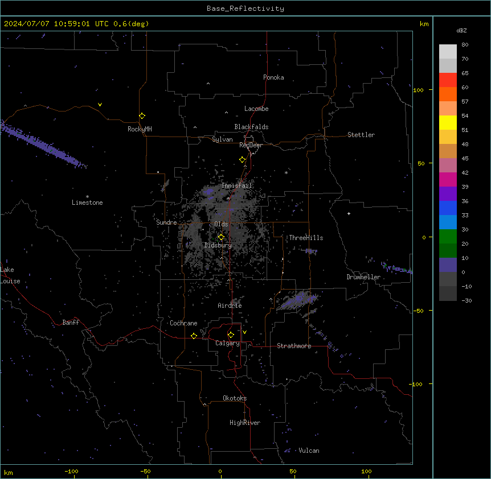Click the Lake Louise label at left edge
This screenshot has width=491, height=479.
(x=10, y=275)
